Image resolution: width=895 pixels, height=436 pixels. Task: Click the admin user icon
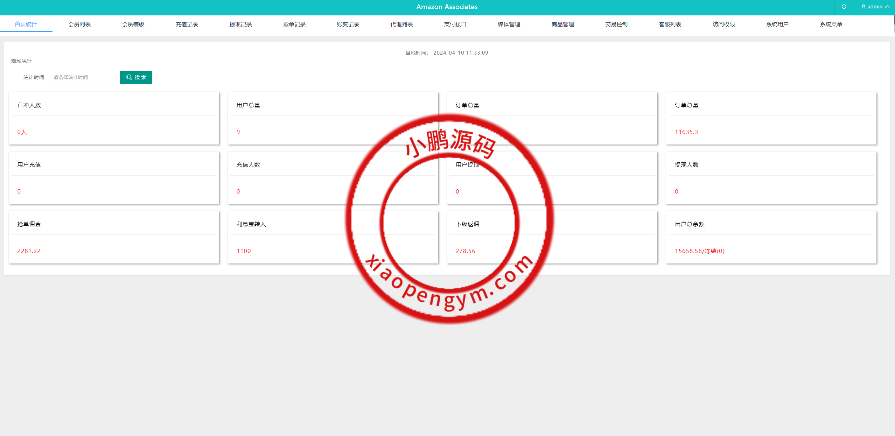[863, 7]
